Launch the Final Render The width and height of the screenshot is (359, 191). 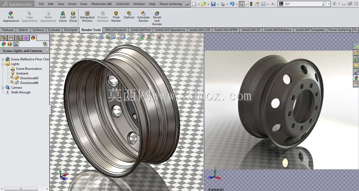[116, 17]
